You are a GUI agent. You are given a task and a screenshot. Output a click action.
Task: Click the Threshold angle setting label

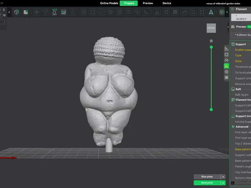[x=243, y=67]
